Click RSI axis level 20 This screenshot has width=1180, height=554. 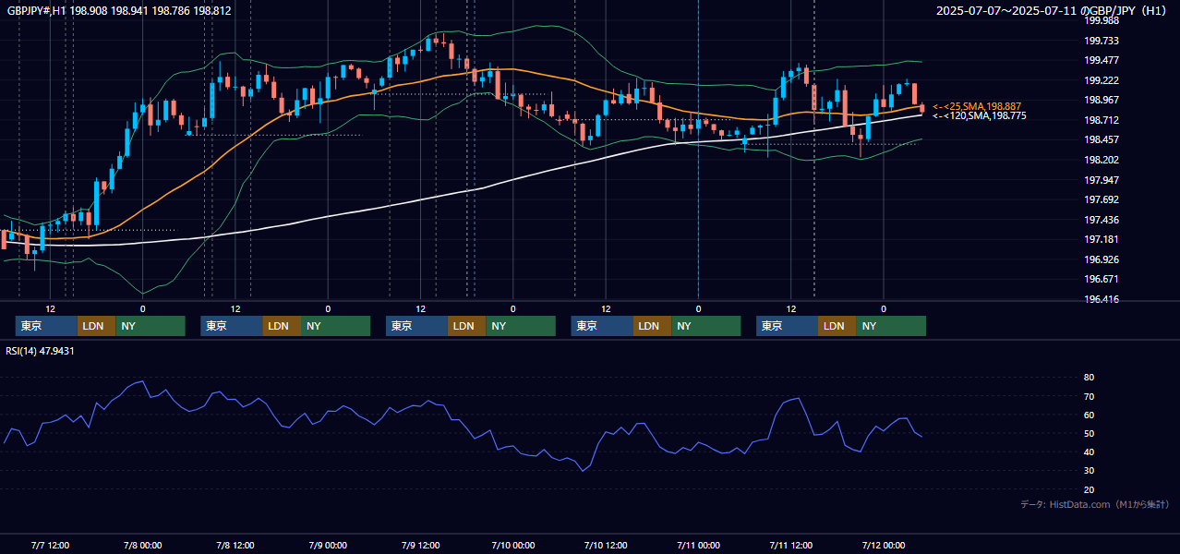point(1090,489)
